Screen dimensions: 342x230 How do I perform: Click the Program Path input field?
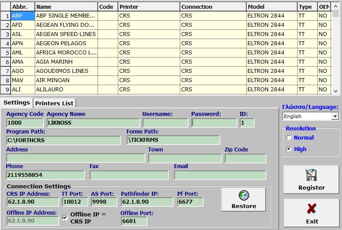(x=63, y=140)
